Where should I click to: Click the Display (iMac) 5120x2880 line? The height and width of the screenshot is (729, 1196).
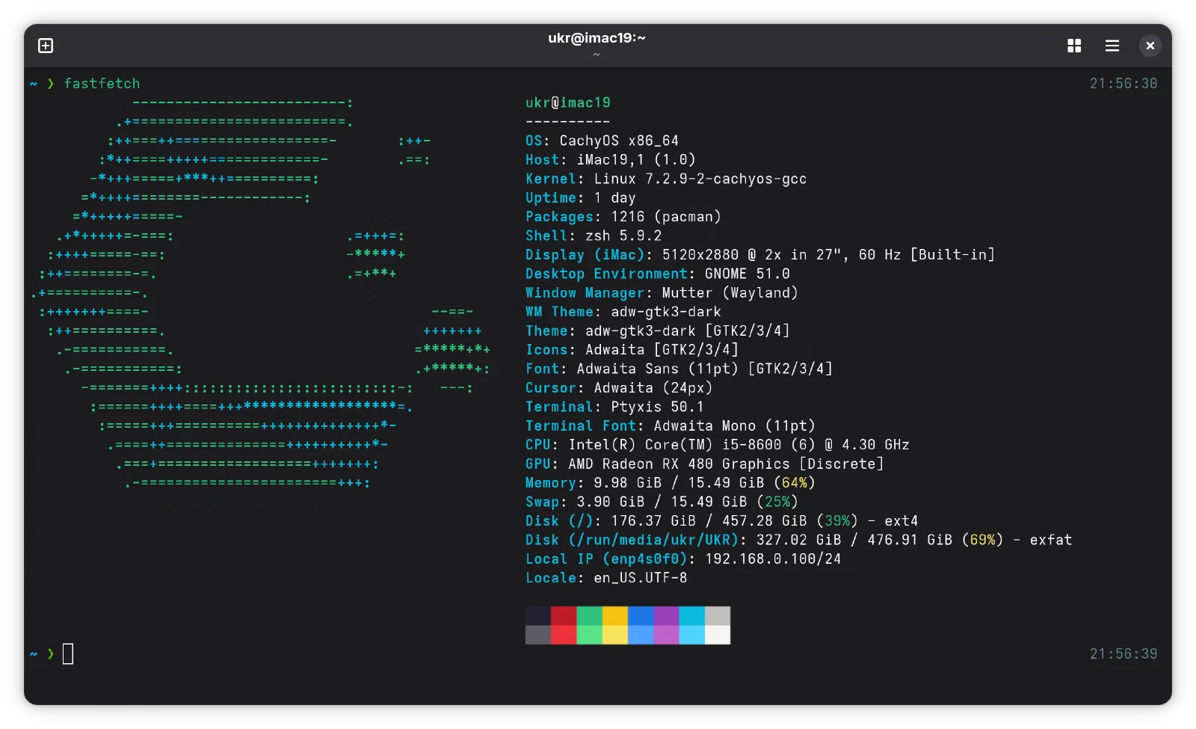tap(760, 255)
